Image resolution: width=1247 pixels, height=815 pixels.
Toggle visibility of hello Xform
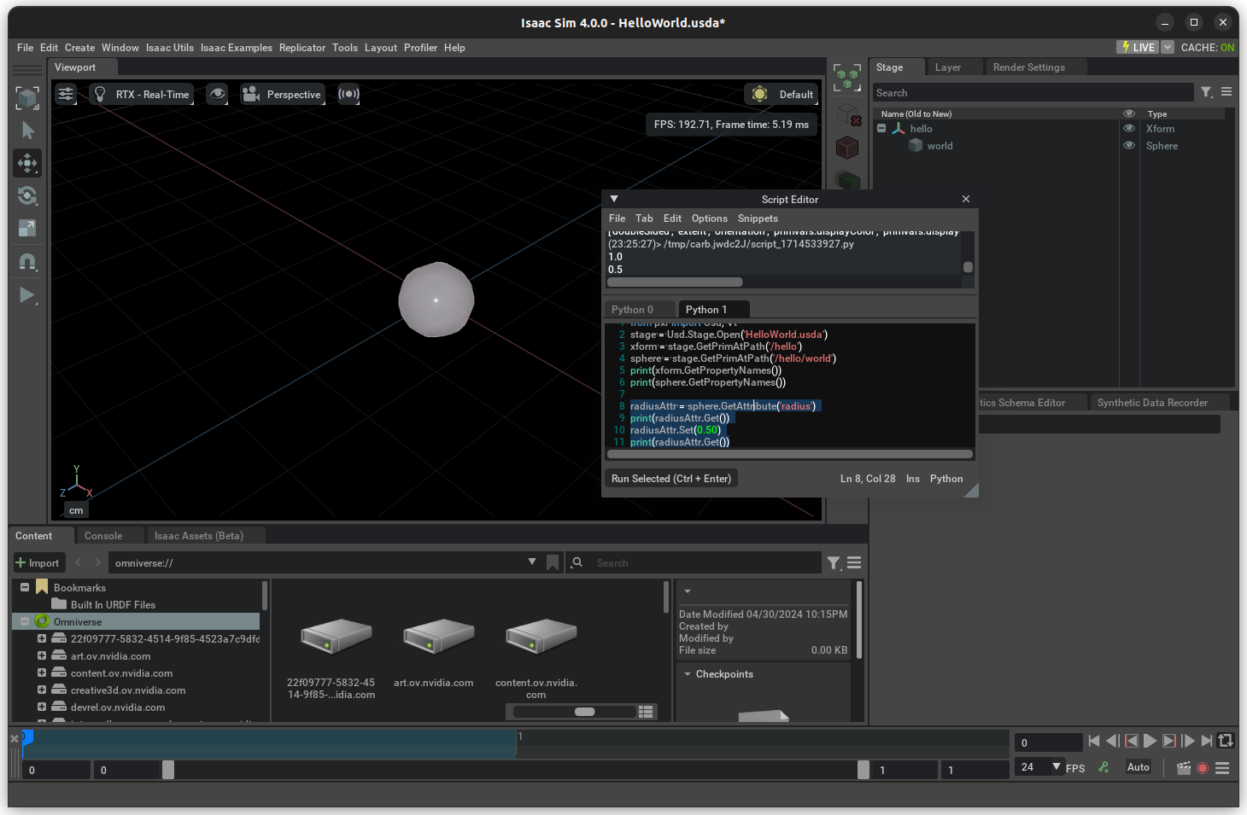pos(1128,129)
